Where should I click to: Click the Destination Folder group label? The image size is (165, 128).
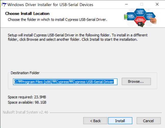(x=25, y=73)
